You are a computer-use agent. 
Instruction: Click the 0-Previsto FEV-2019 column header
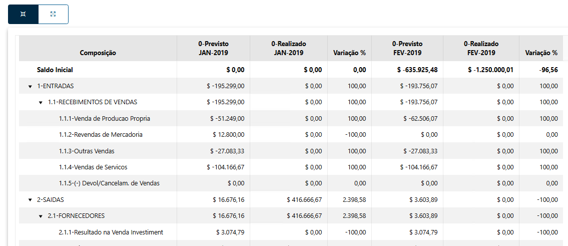click(x=407, y=48)
